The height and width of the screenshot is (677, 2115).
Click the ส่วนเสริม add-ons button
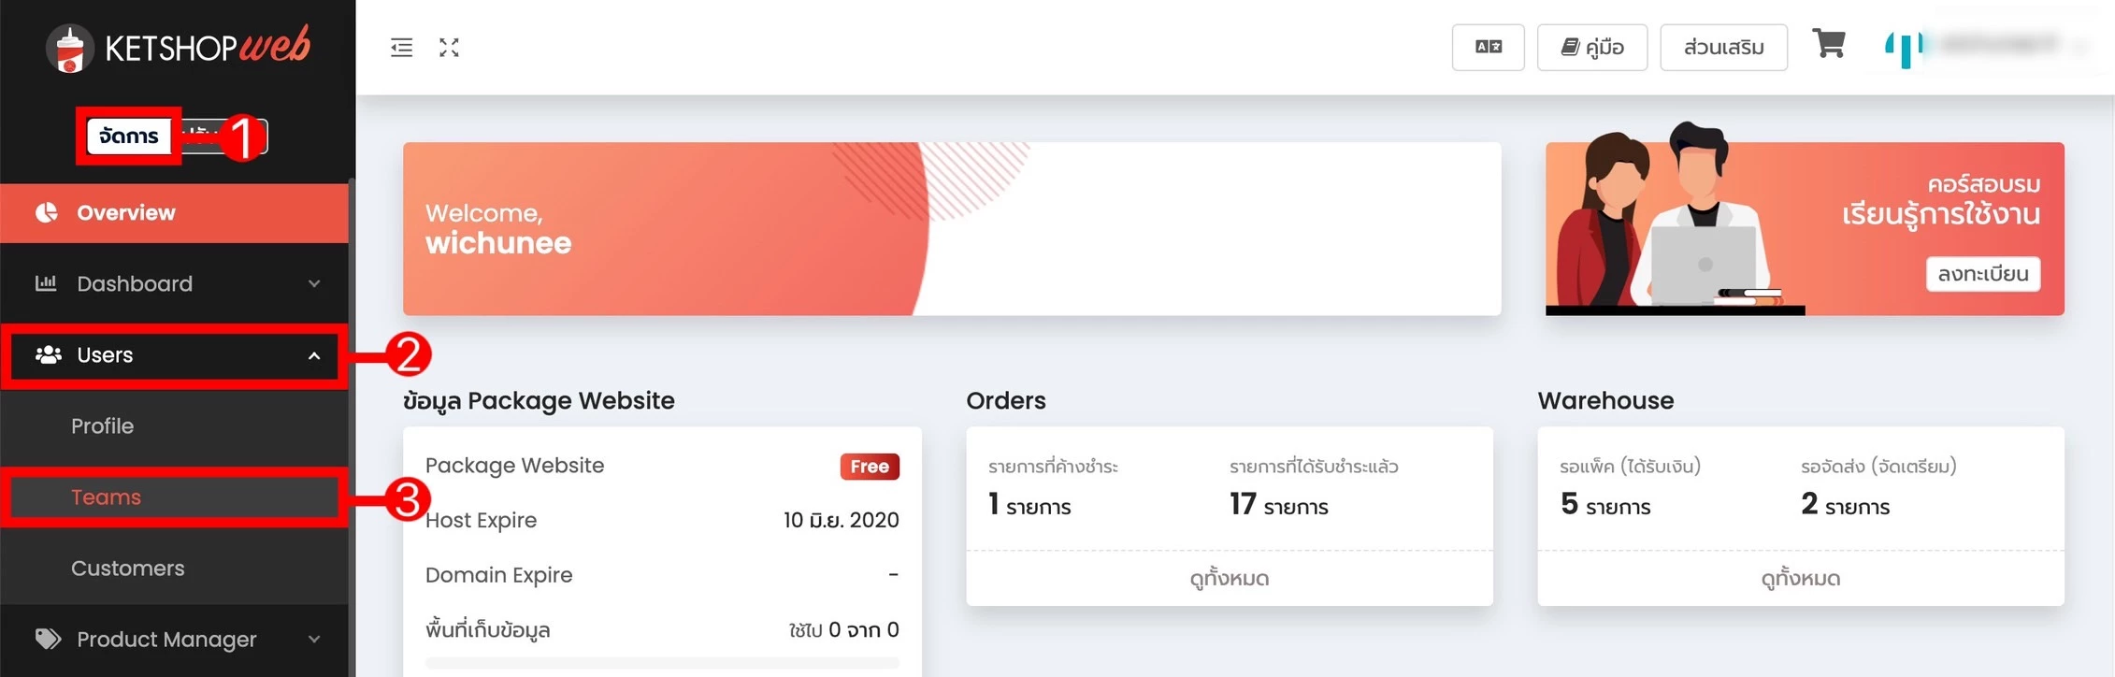point(1723,47)
